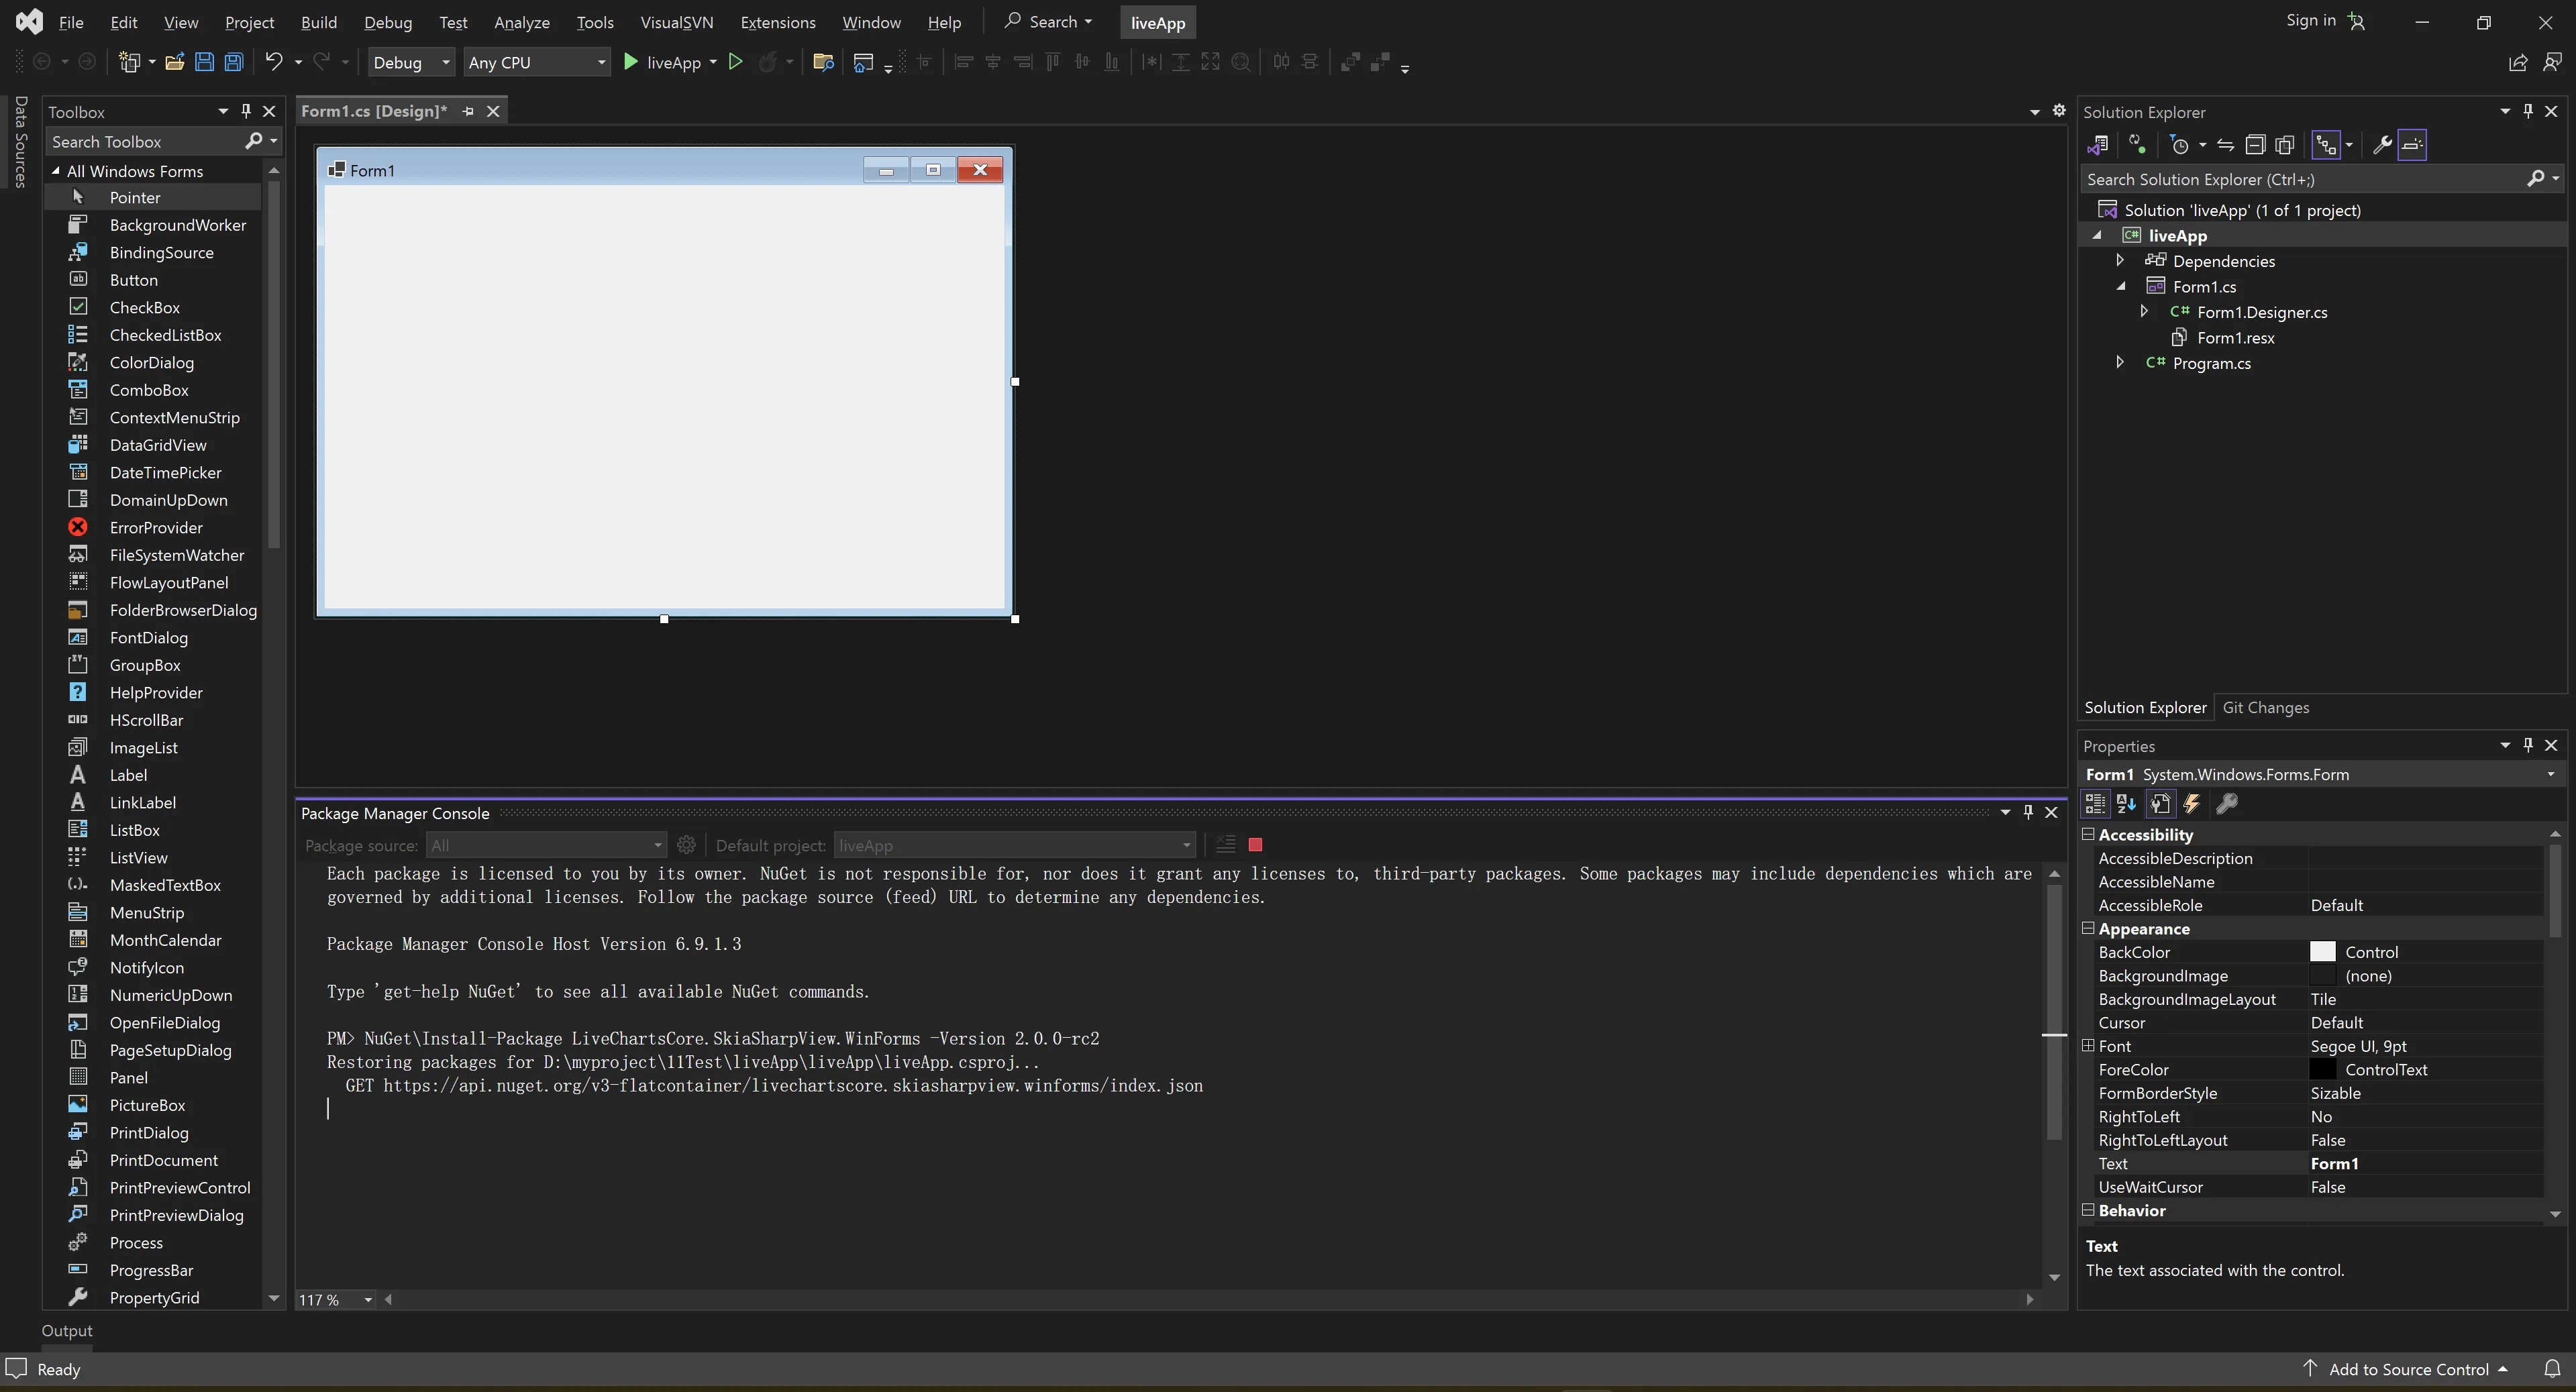Screen dimensions: 2576x1392
Task: Click Pending Changes Filter clock icon
Action: 2180,145
